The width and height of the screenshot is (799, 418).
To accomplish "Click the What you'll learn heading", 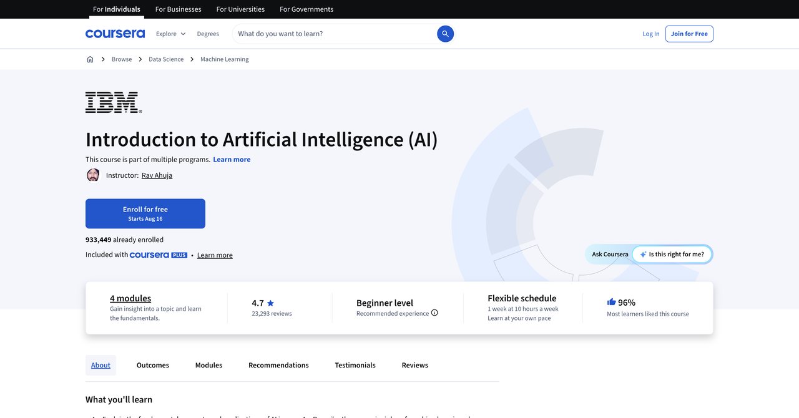I will [x=119, y=399].
